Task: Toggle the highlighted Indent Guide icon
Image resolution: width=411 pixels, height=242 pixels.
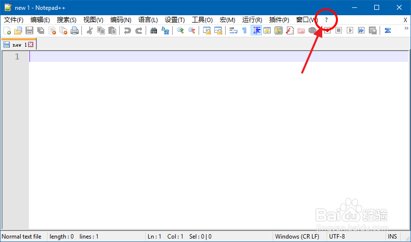Action: pos(256,31)
